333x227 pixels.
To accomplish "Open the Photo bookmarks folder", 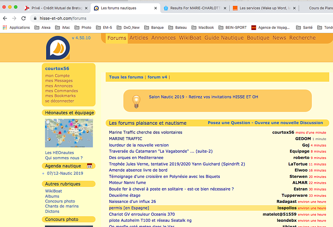I will click(x=83, y=27).
